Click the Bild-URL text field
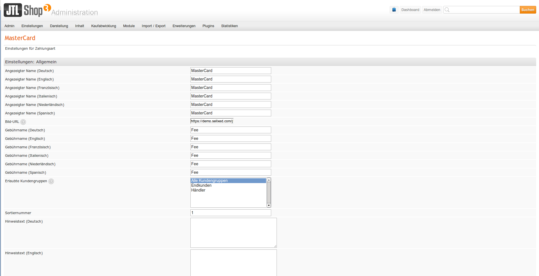This screenshot has height=276, width=539. click(212, 121)
